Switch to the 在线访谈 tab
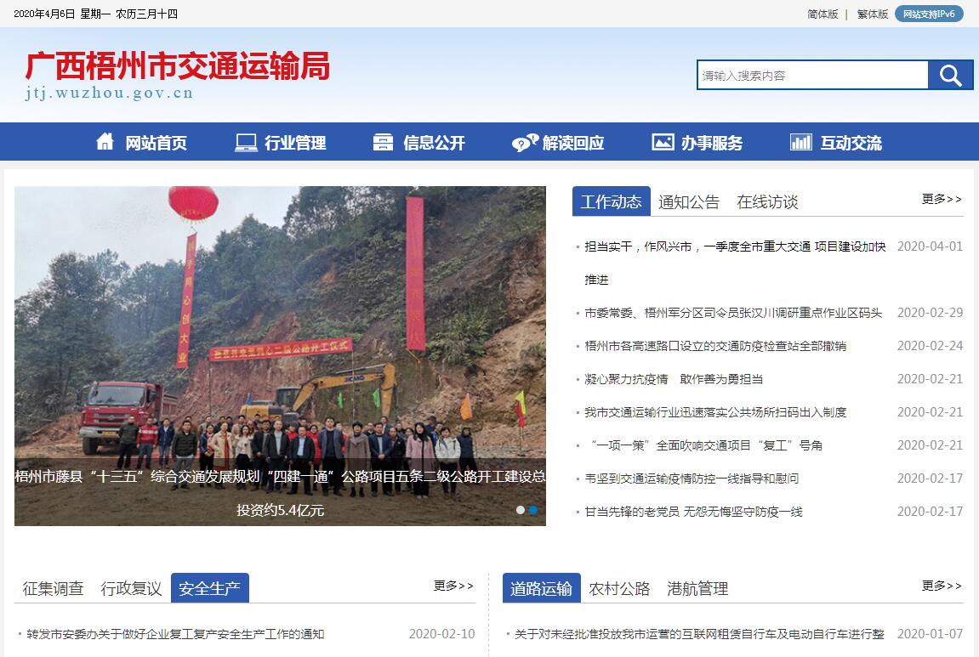979x657 pixels. (x=767, y=202)
